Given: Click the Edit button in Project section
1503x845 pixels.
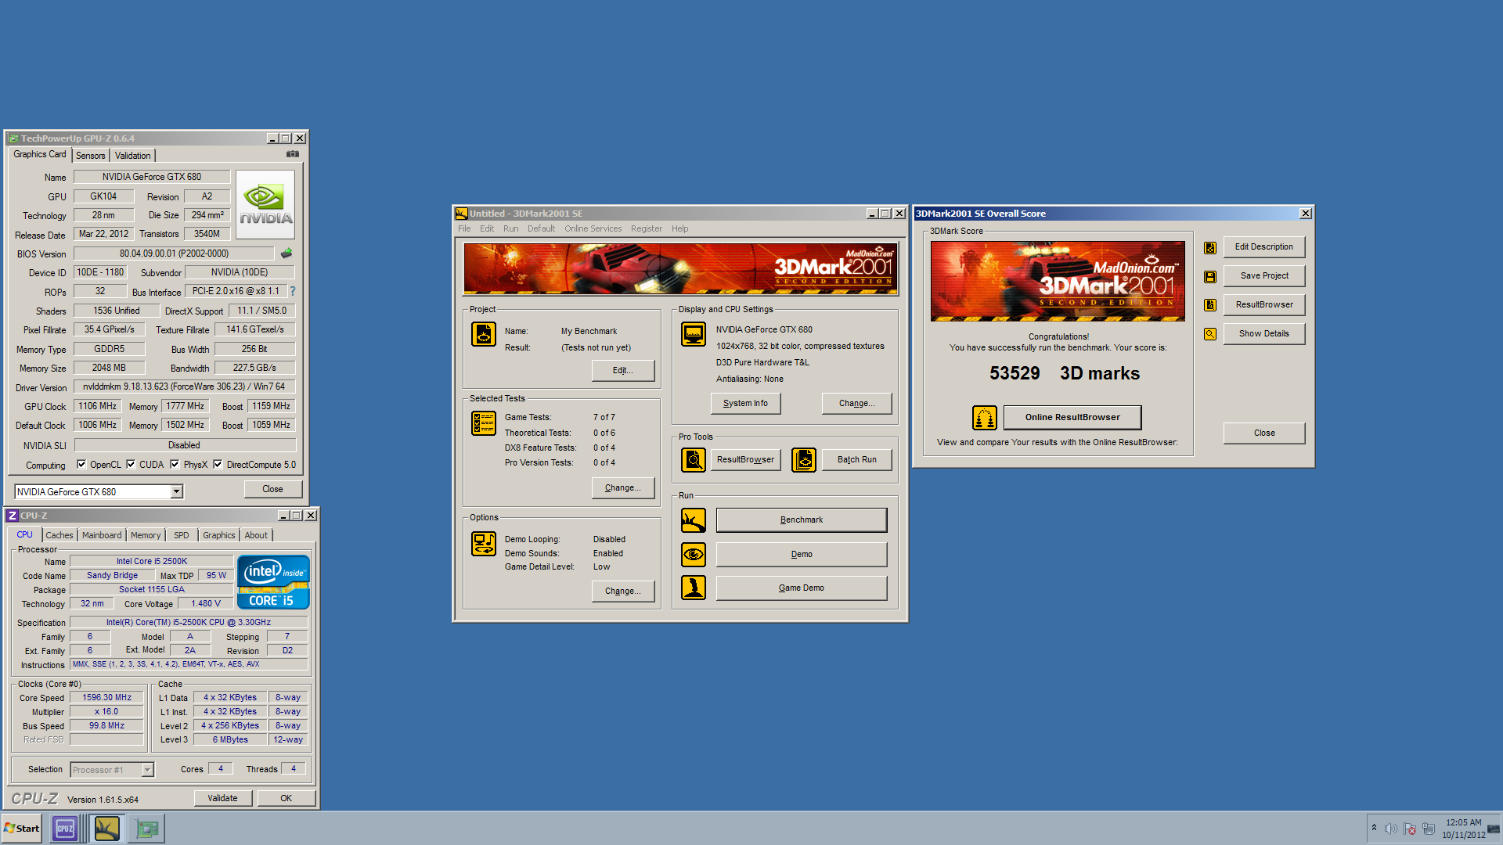Looking at the screenshot, I should tap(622, 371).
